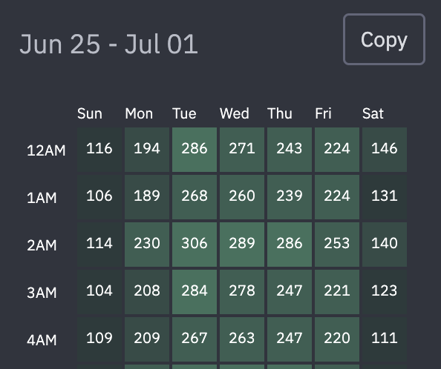Screen dimensions: 441x369
Task: Select the Tue 2AM cell showing 306
Action: [x=195, y=245]
